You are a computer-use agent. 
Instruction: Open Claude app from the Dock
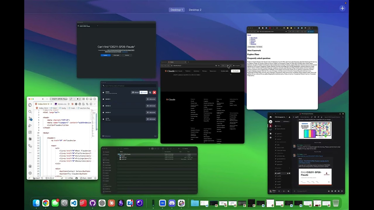tap(111, 203)
